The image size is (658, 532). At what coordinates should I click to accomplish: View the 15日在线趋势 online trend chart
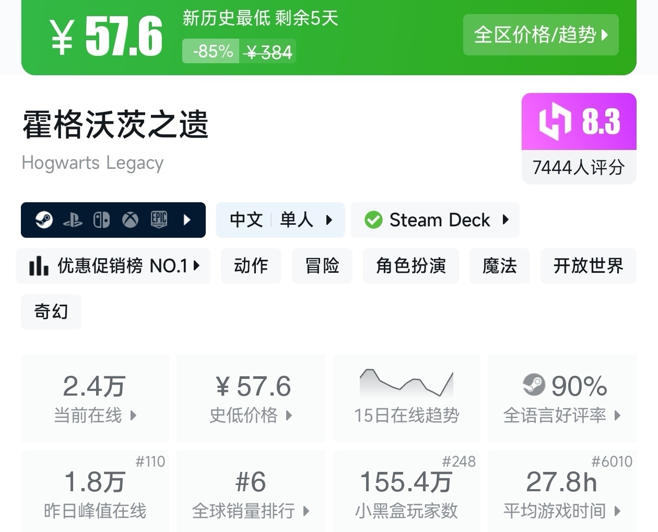click(407, 398)
